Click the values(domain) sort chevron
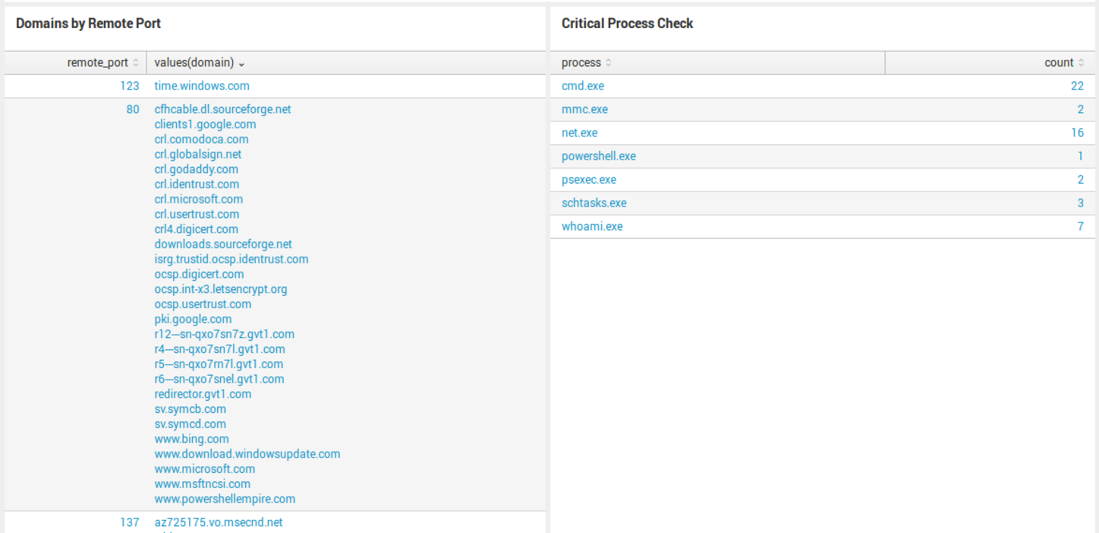 242,64
